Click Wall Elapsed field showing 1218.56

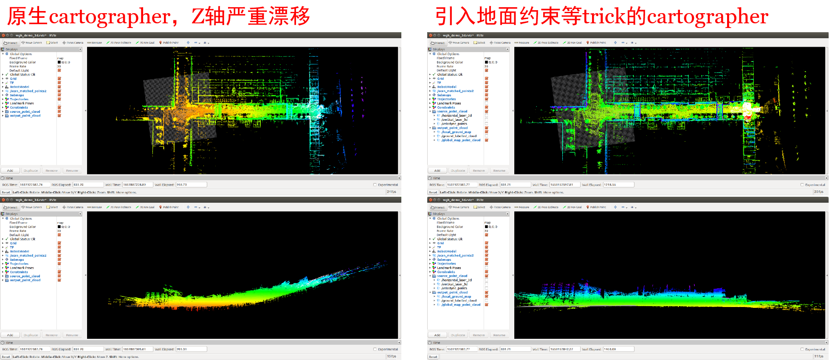click(x=618, y=185)
